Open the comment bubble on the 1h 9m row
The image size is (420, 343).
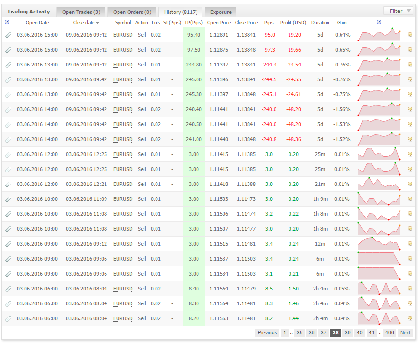pyautogui.click(x=410, y=199)
